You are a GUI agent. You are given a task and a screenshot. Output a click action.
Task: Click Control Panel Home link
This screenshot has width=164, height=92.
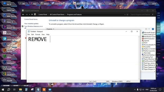[31, 19]
